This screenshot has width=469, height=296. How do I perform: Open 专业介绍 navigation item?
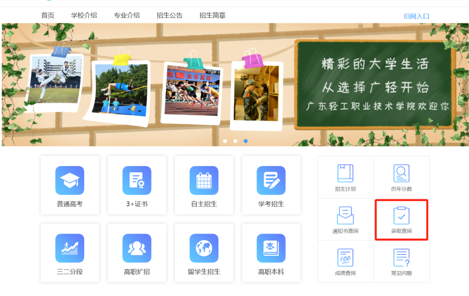point(127,16)
